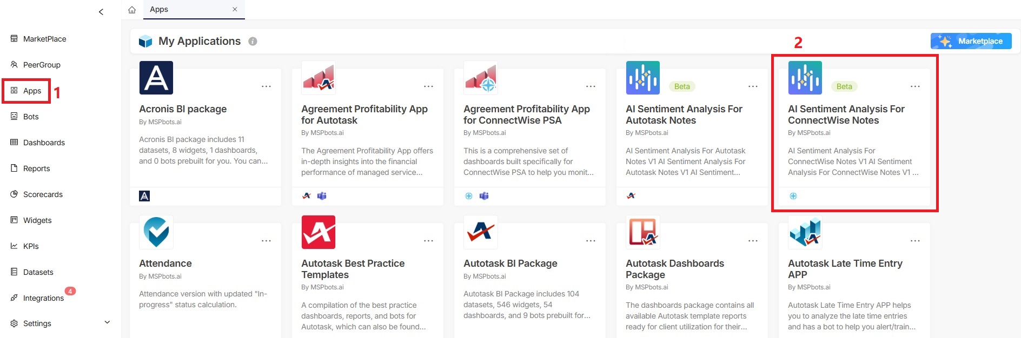The width and height of the screenshot is (1021, 338).
Task: Click the Attendance app checkmark icon
Action: pyautogui.click(x=156, y=232)
